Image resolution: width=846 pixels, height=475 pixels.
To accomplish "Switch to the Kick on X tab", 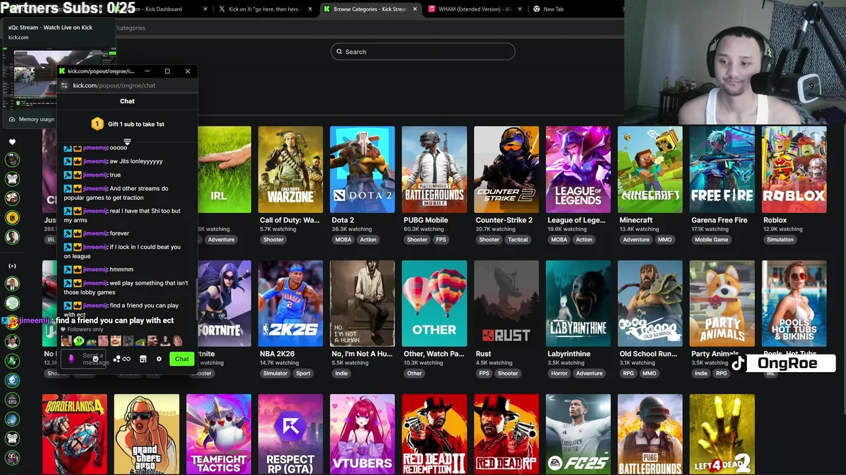I will click(266, 9).
